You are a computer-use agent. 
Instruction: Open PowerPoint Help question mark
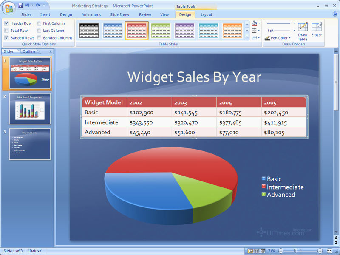point(335,14)
